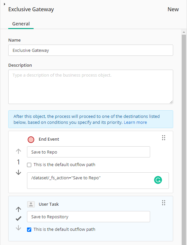187x245 pixels.
Task: Enable default outflow path for End Event
Action: click(29, 165)
